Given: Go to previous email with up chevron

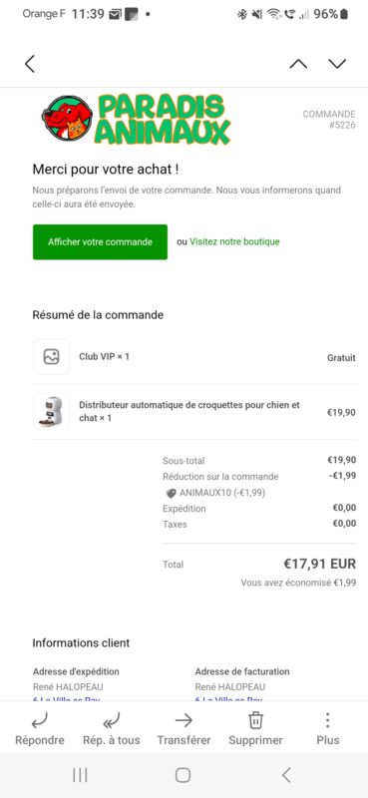Looking at the screenshot, I should [298, 64].
